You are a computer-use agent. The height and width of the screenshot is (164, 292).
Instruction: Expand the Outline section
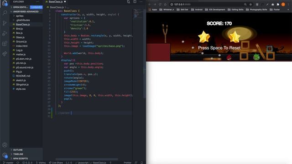(x=18, y=150)
